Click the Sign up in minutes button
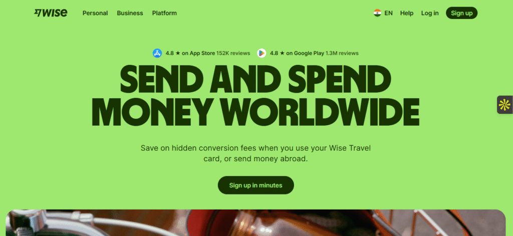 point(256,185)
